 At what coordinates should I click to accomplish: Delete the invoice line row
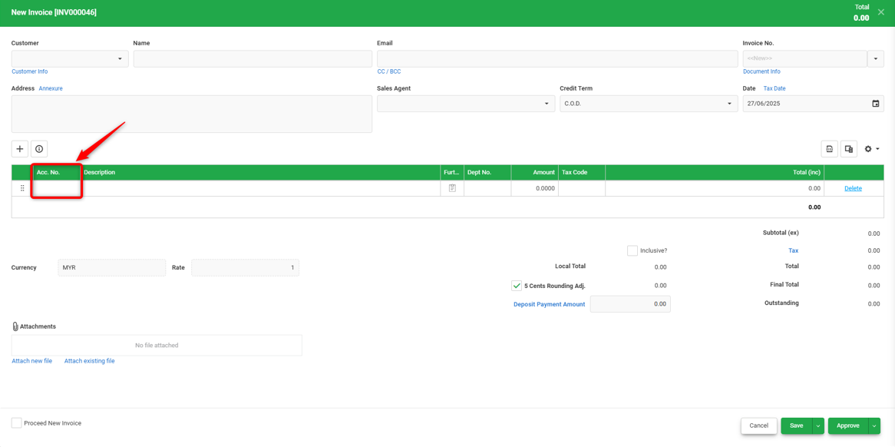(853, 188)
